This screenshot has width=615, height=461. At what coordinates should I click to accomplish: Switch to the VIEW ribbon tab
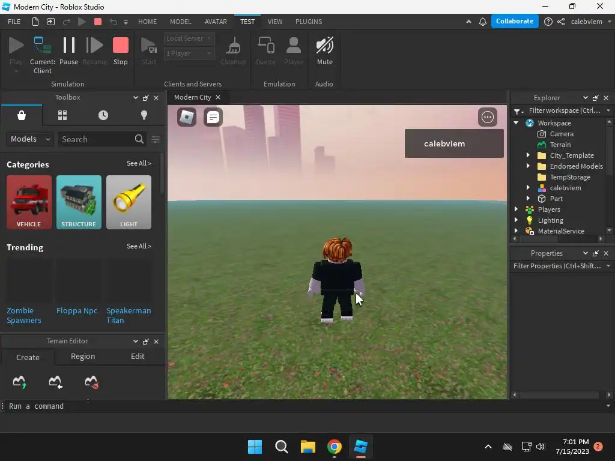coord(275,22)
